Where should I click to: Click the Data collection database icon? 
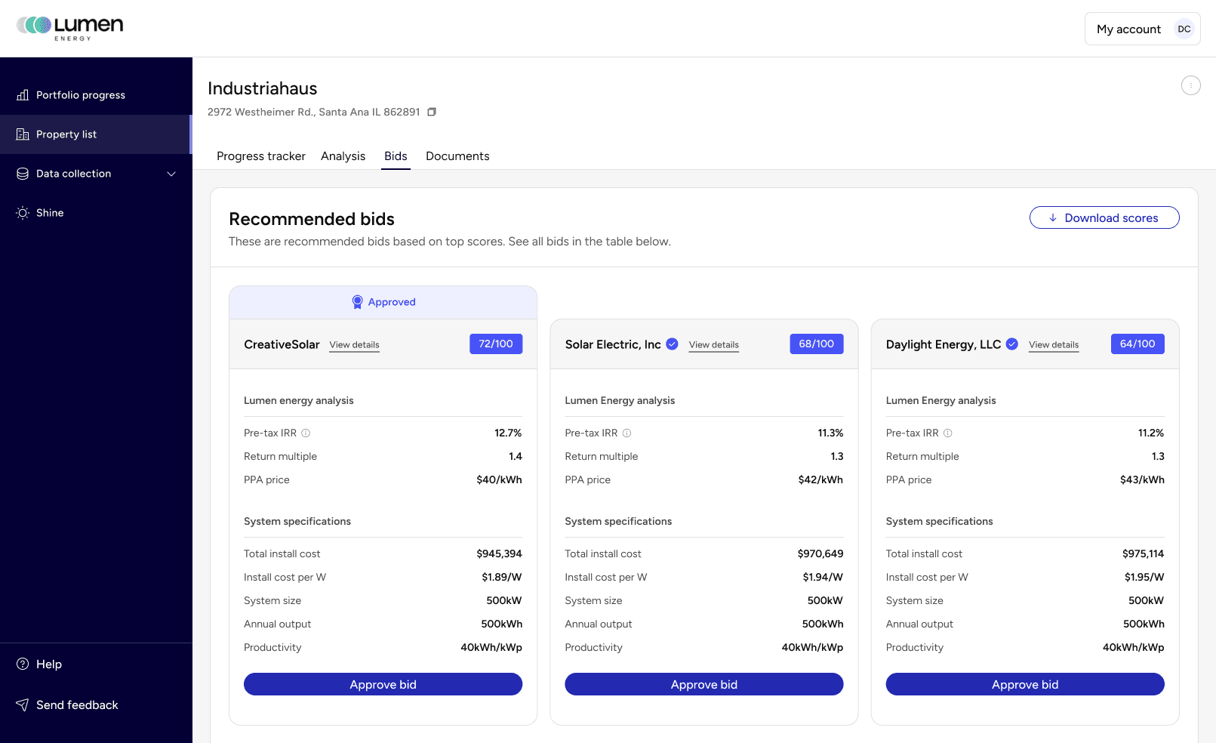pyautogui.click(x=23, y=174)
